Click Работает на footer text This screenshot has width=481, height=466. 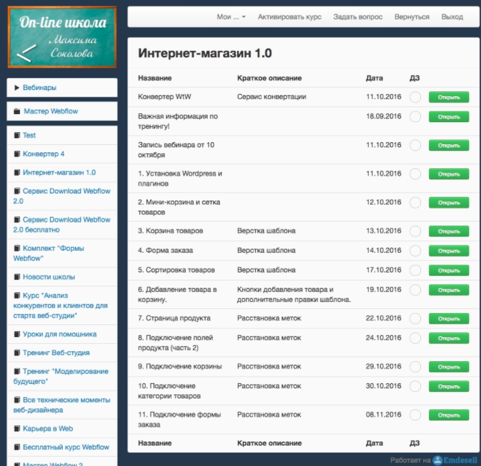tap(410, 460)
